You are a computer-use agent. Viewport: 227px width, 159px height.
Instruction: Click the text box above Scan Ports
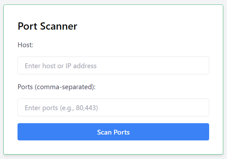[113, 108]
